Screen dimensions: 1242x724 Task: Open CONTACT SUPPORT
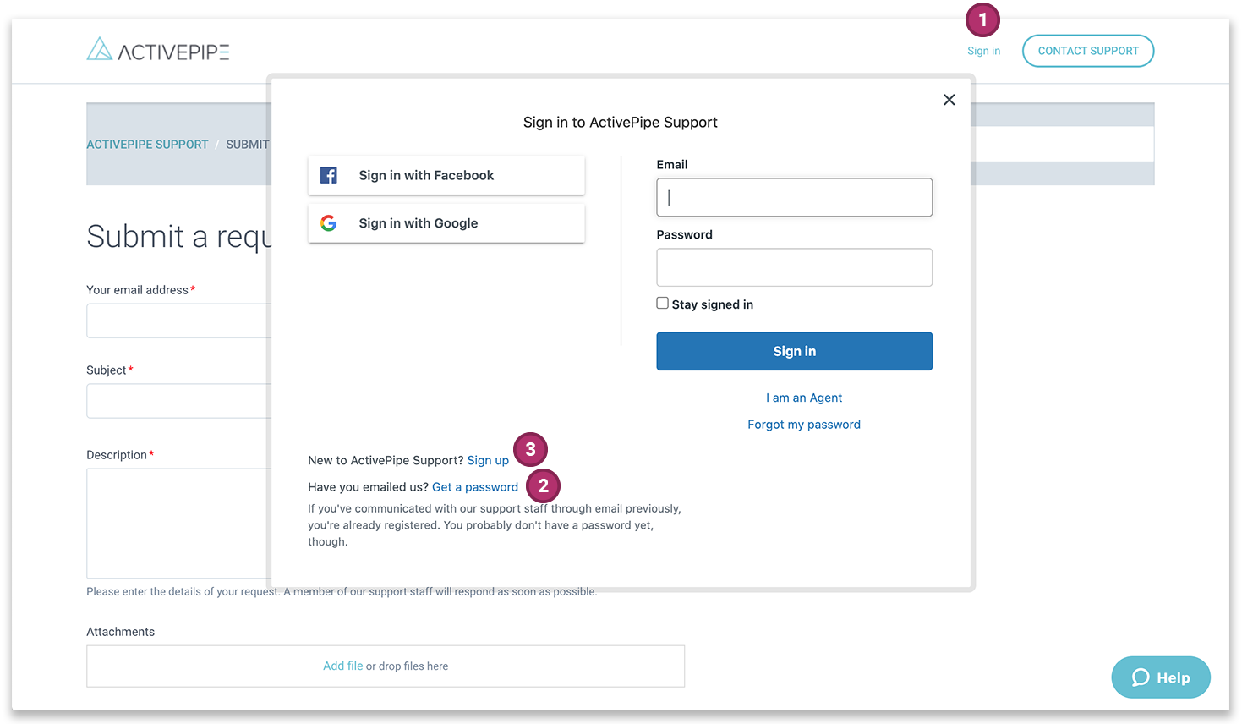[1088, 51]
